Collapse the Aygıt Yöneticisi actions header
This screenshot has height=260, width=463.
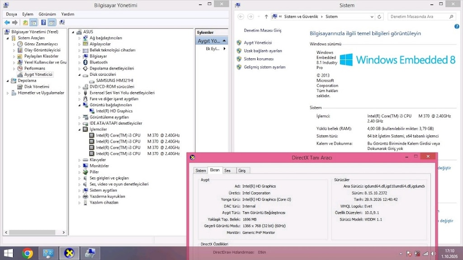pos(224,41)
